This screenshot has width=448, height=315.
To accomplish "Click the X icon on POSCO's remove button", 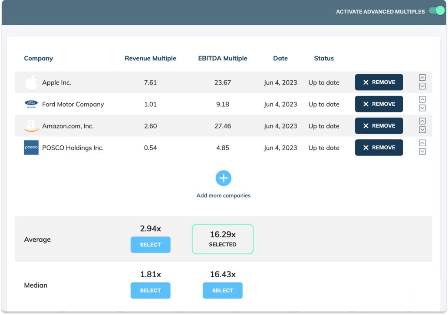I will (x=366, y=147).
